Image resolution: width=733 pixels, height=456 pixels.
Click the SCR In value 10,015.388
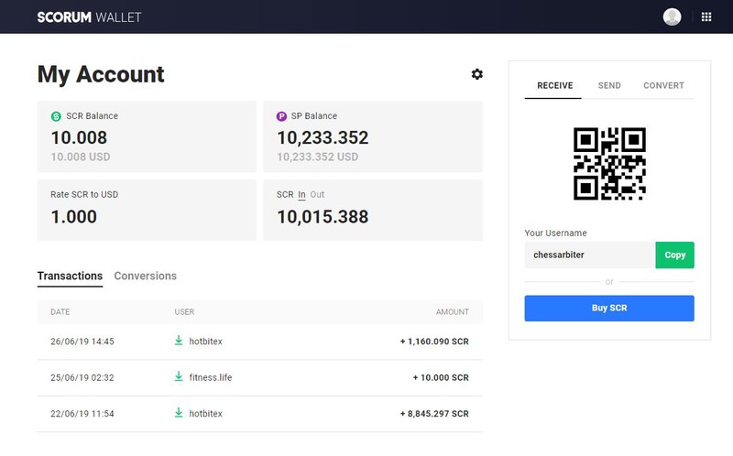pos(323,216)
